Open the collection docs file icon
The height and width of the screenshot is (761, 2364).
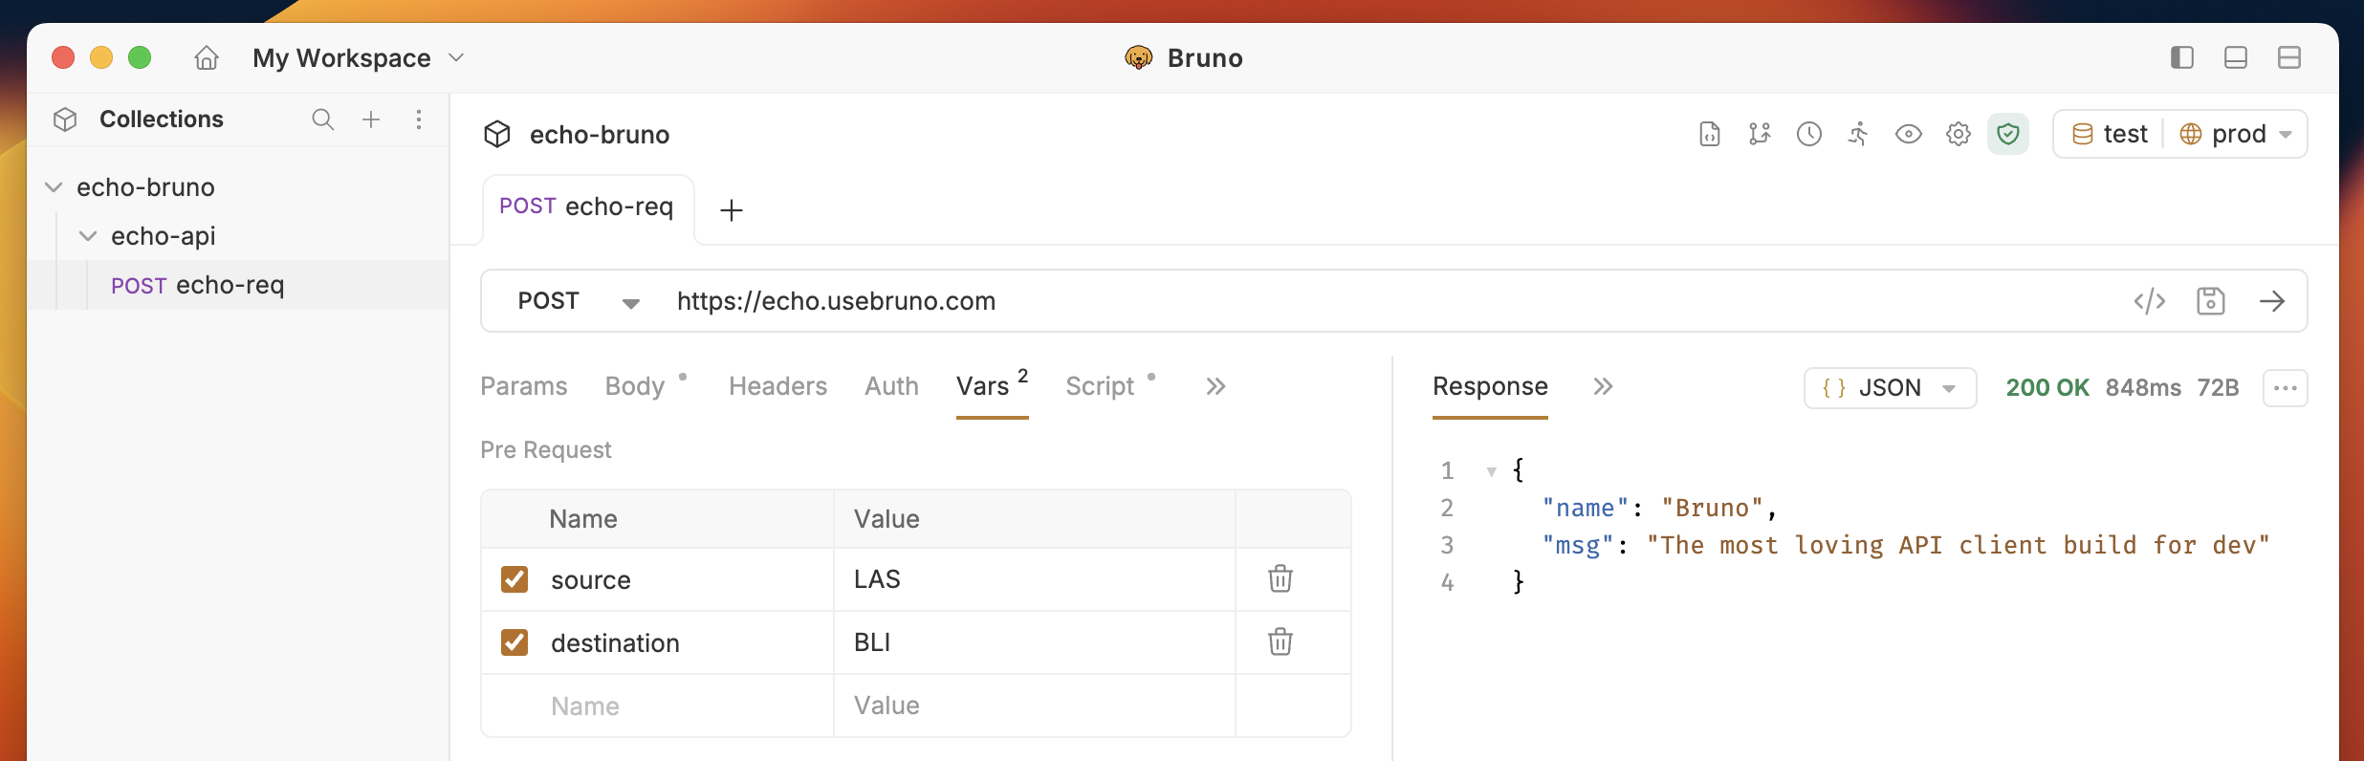[x=1710, y=135]
